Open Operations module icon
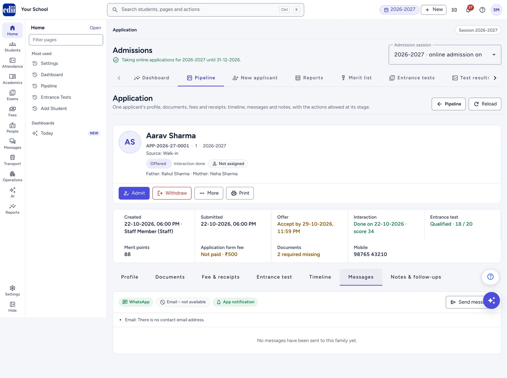The height and width of the screenshot is (378, 507). 12,176
